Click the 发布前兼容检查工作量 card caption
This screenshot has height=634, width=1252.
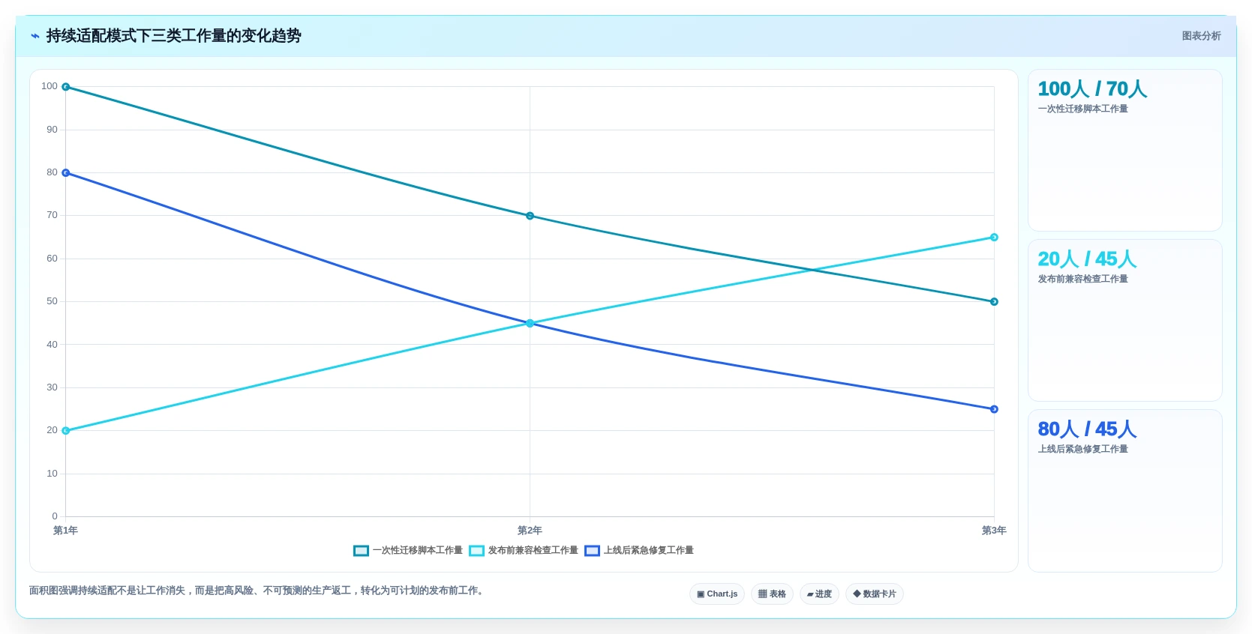[1082, 279]
